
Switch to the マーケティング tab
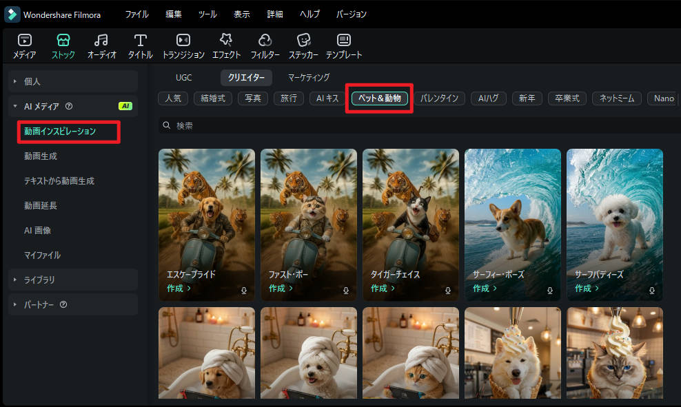(x=309, y=78)
